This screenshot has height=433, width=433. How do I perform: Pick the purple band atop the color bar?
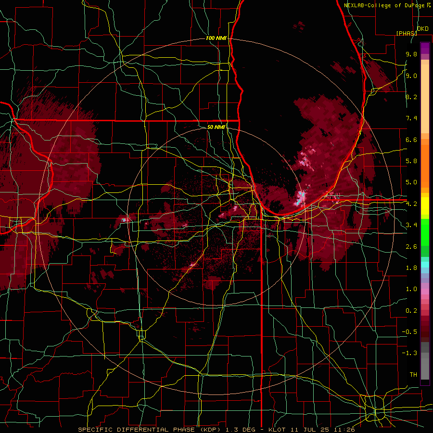[x=425, y=48]
